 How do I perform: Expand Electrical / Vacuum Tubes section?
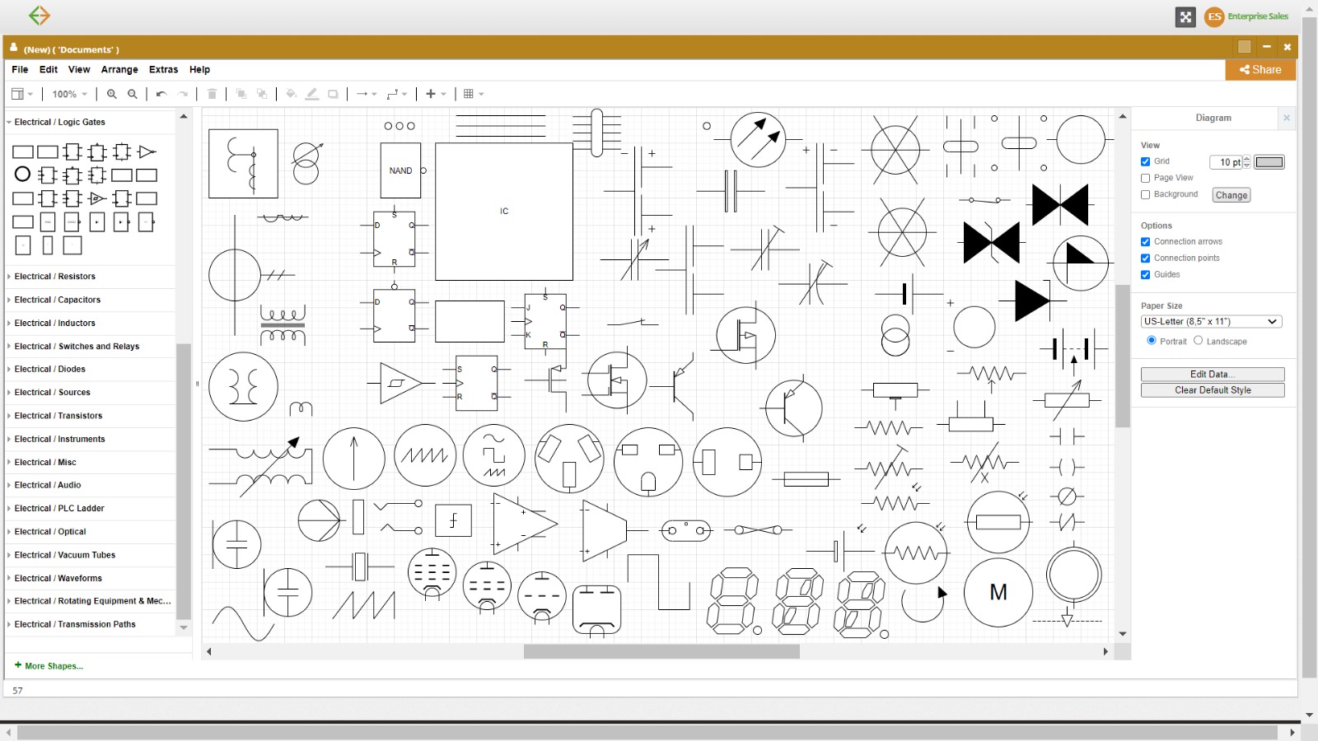pyautogui.click(x=90, y=555)
